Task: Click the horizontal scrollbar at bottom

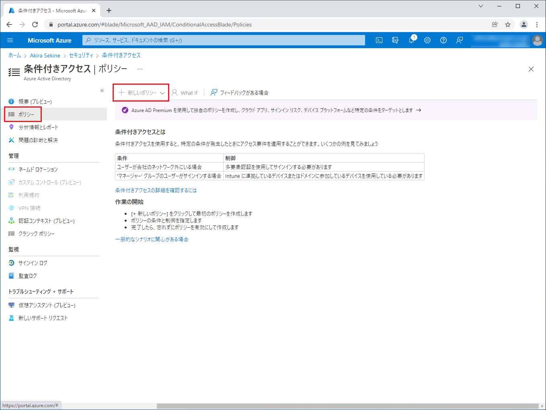Action: 347,406
